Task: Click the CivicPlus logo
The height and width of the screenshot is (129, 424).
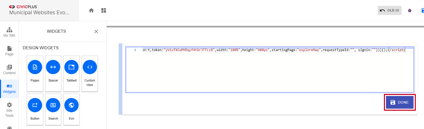Action: click(x=23, y=7)
